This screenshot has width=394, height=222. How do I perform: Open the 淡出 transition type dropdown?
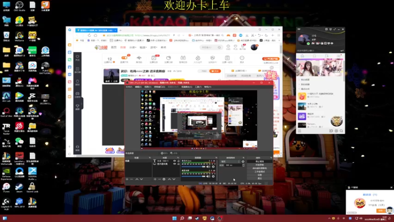click(230, 162)
